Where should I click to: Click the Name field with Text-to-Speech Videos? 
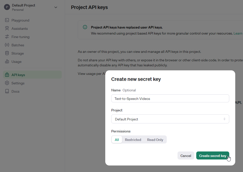click(x=170, y=99)
